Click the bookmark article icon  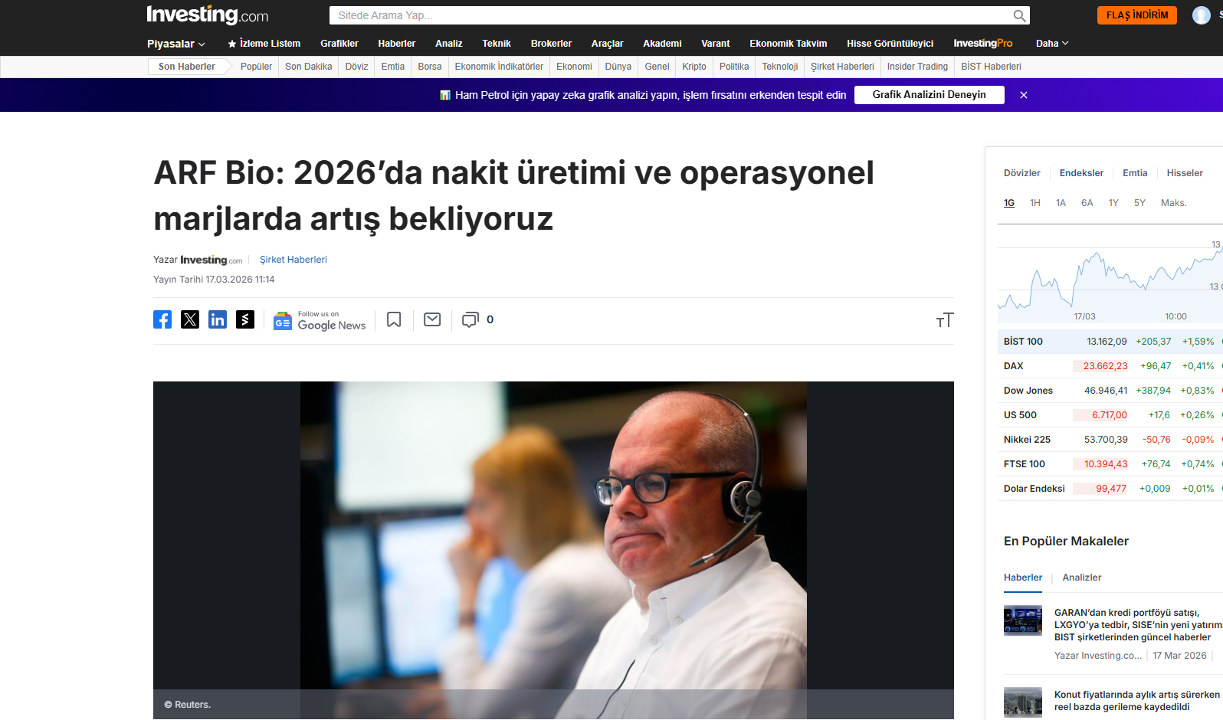click(x=394, y=319)
